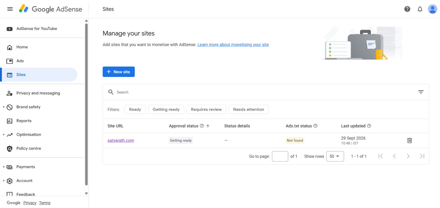Open Learn more about monetising your site

coord(233,45)
